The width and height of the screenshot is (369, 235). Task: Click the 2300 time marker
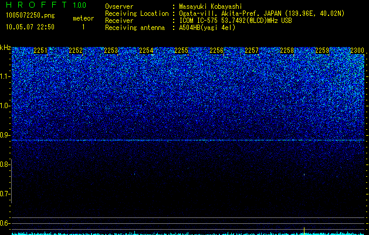point(357,51)
